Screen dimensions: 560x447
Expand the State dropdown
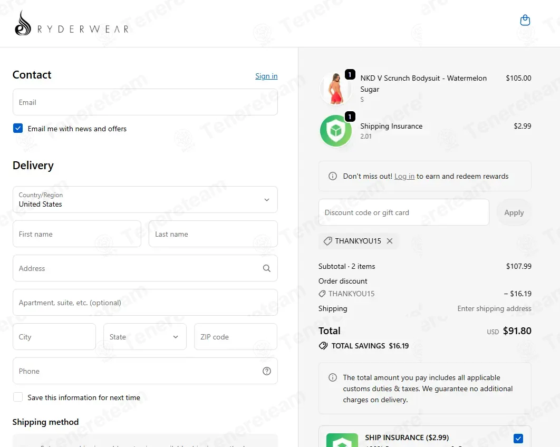144,337
